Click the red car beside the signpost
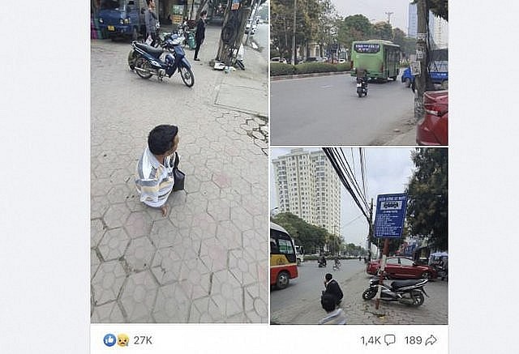 point(401,268)
